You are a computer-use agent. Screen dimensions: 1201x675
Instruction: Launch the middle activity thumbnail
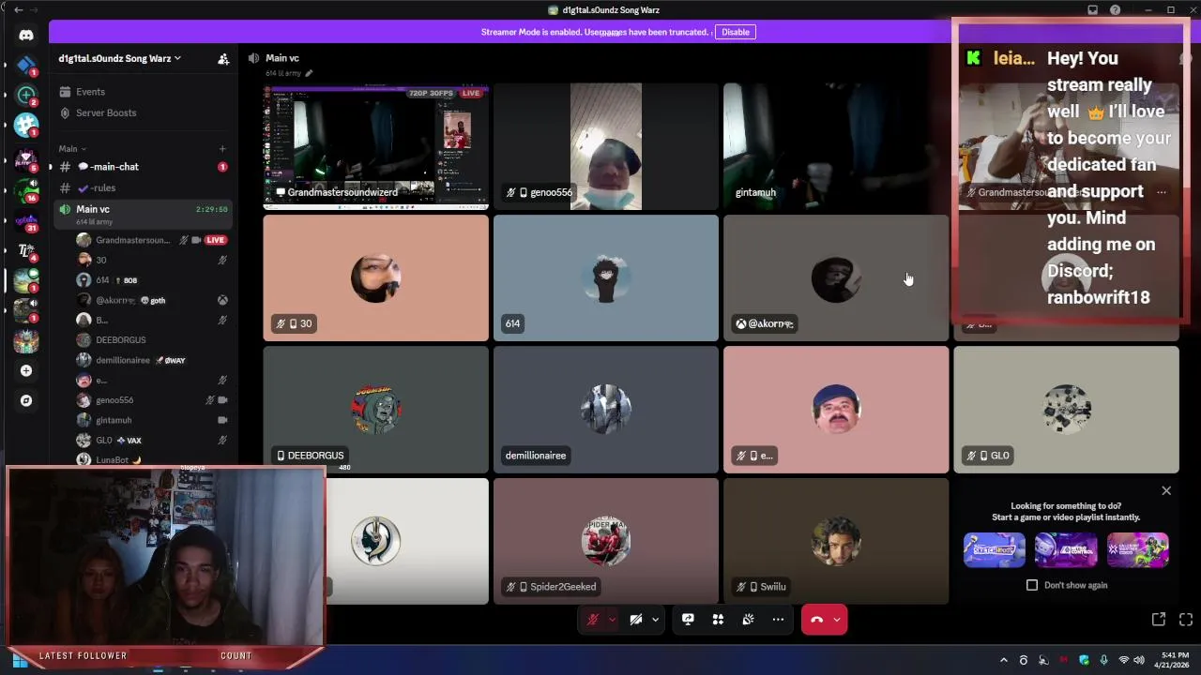pyautogui.click(x=1066, y=550)
